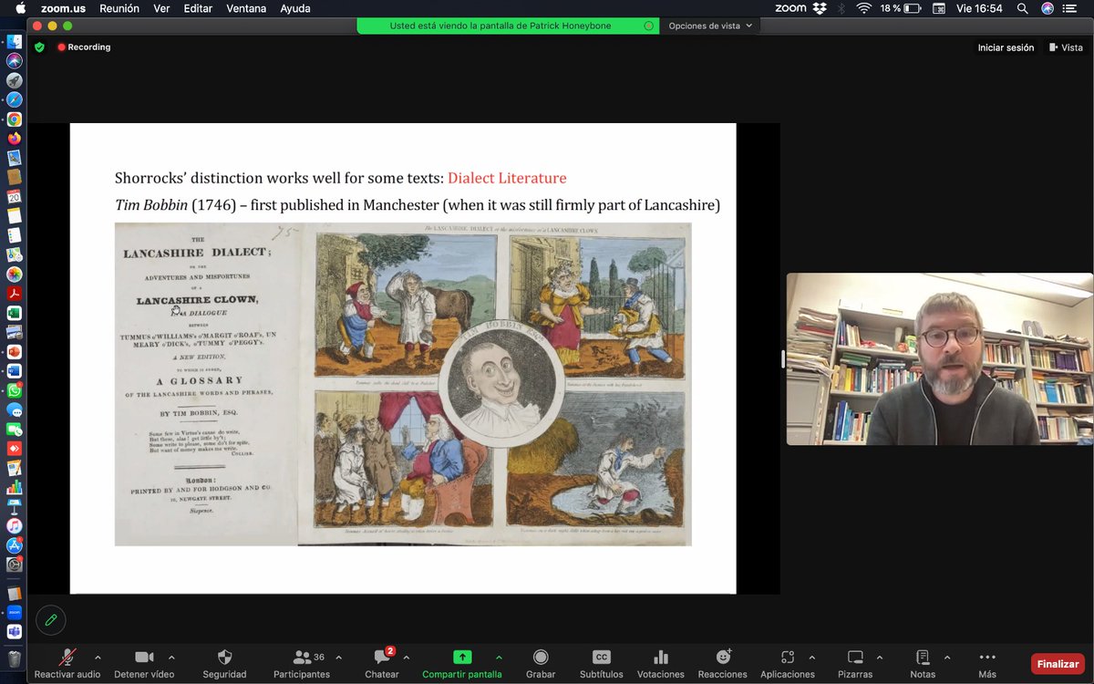Viewport: 1094px width, 684px height.
Task: Open the Votaciones polls panel
Action: pos(661,664)
